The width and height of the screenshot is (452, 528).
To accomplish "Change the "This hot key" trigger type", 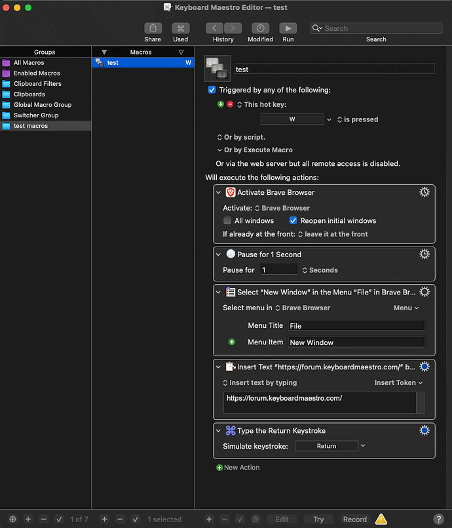I will click(262, 104).
